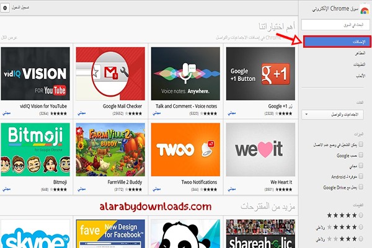Click the Twoo Notifications title
Screen dimensions: 372x248
click(x=199, y=182)
